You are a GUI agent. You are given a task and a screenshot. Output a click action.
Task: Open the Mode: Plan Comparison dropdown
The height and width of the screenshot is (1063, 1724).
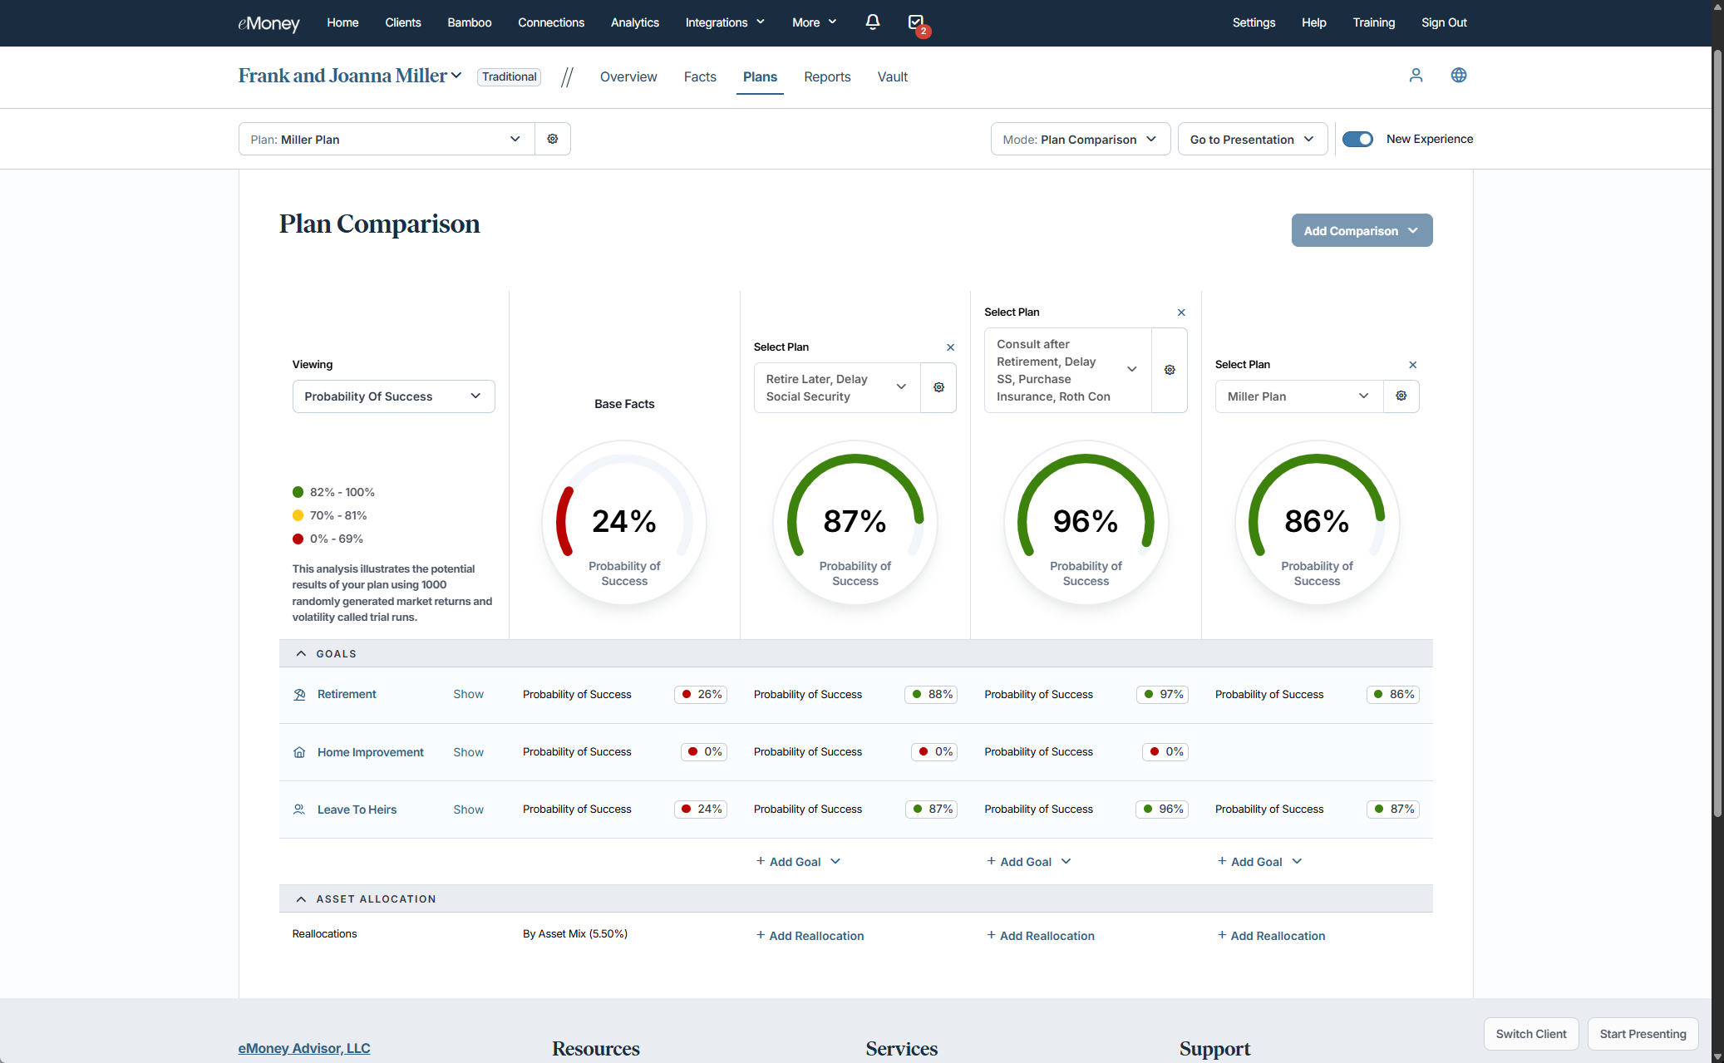coord(1080,139)
